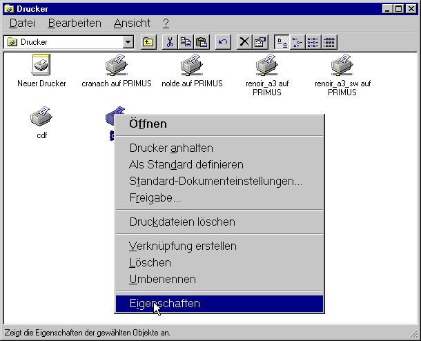Cut the selected printer with scissors icon
The width and height of the screenshot is (421, 341).
[x=170, y=42]
